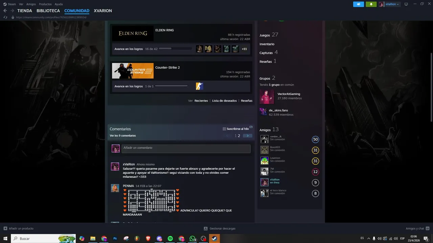Open the Productos menu
The height and width of the screenshot is (243, 433).
pos(45,4)
